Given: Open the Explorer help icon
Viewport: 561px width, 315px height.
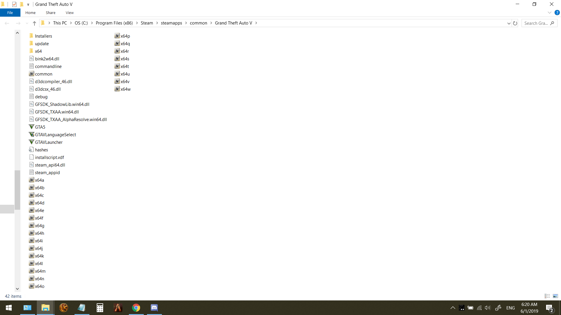Looking at the screenshot, I should [557, 13].
